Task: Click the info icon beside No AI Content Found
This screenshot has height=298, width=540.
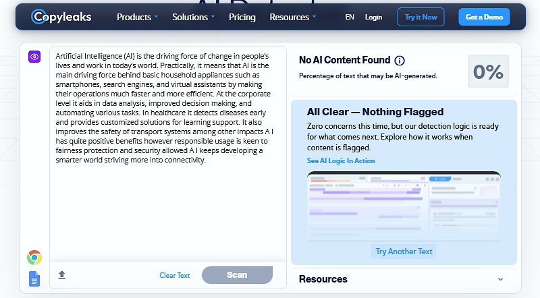Action: [x=400, y=61]
